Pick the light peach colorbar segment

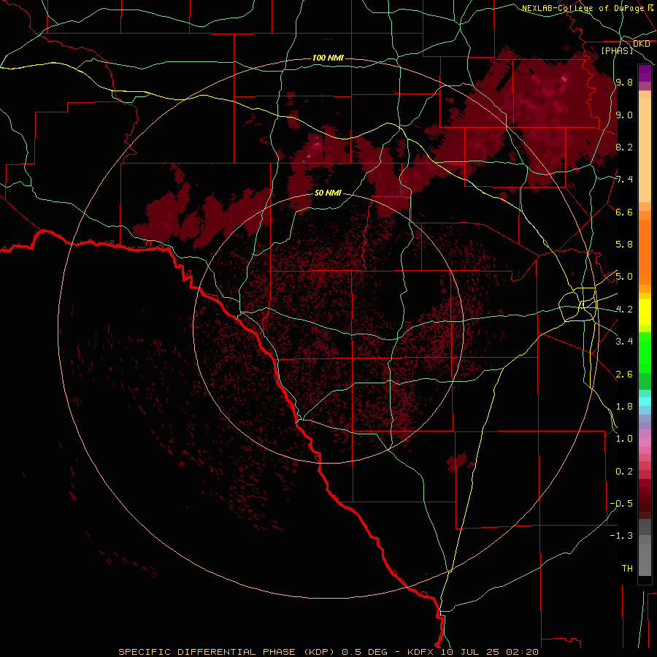tap(645, 150)
